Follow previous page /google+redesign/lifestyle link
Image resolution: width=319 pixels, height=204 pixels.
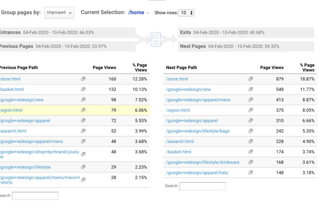[25, 167]
